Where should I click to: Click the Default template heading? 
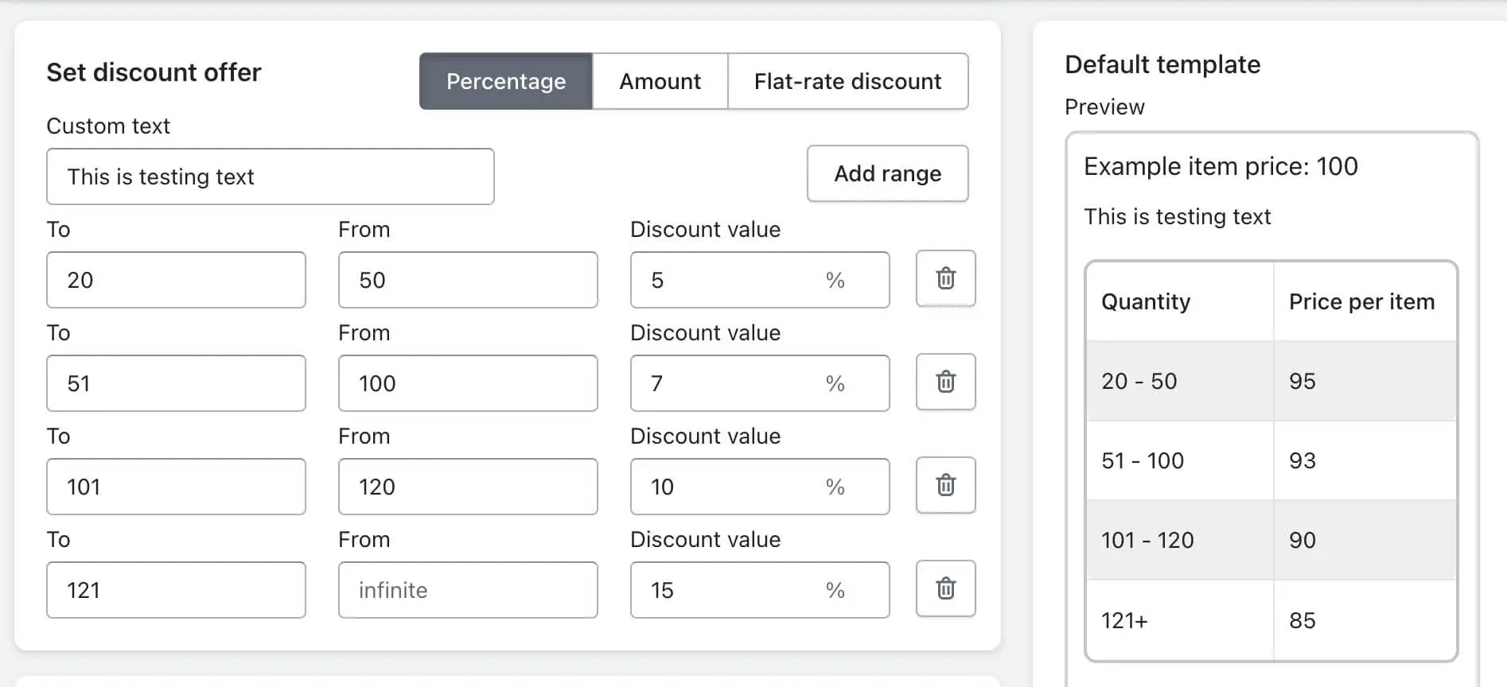point(1162,64)
